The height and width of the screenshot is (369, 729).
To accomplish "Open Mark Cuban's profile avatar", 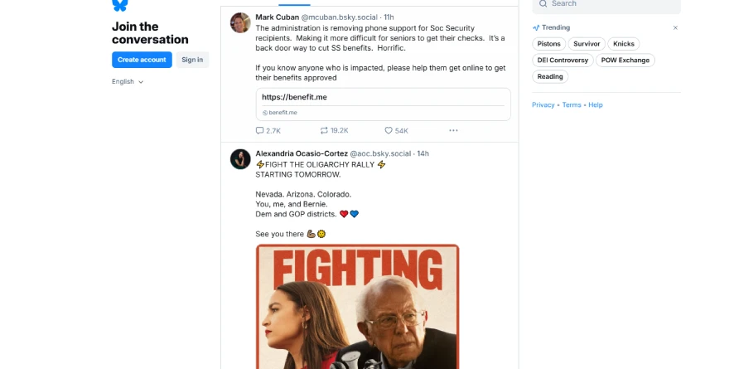I will pyautogui.click(x=240, y=22).
